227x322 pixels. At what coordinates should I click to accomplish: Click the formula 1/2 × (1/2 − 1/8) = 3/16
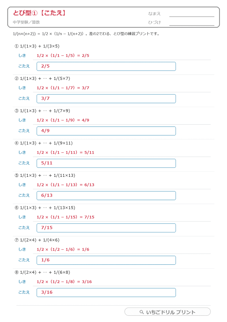pyautogui.click(x=64, y=282)
